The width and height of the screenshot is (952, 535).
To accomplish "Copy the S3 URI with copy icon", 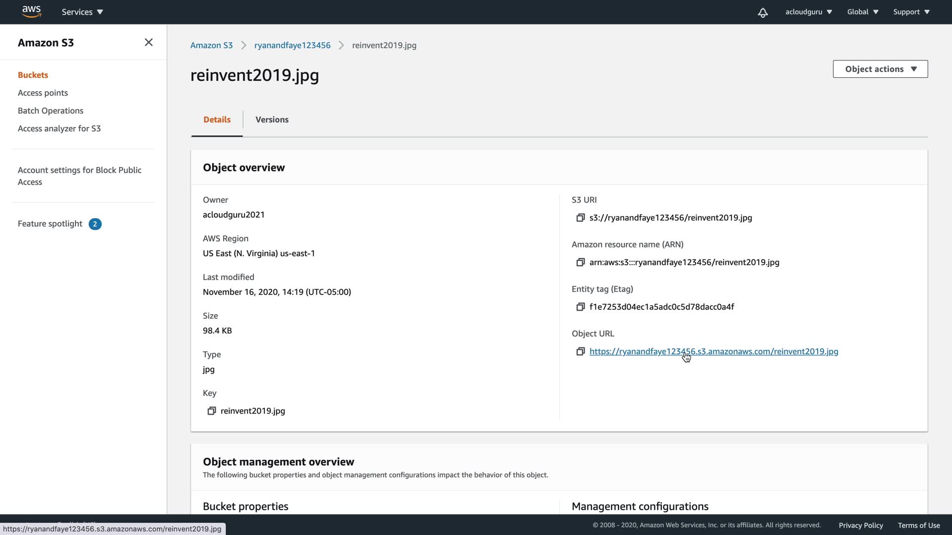I will click(x=580, y=218).
